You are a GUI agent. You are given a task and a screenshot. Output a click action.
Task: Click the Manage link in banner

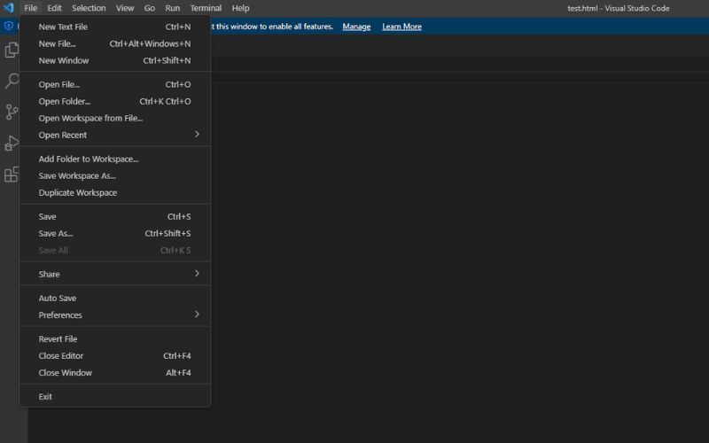tap(356, 27)
